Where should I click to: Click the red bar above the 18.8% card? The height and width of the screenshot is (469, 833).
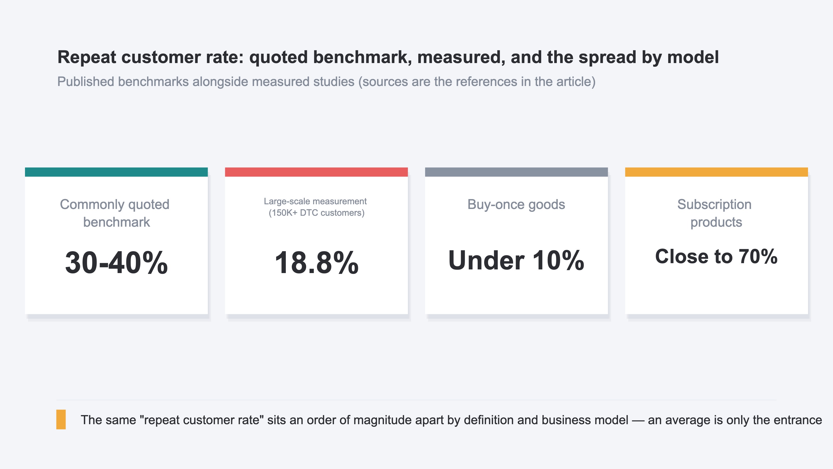(x=316, y=172)
